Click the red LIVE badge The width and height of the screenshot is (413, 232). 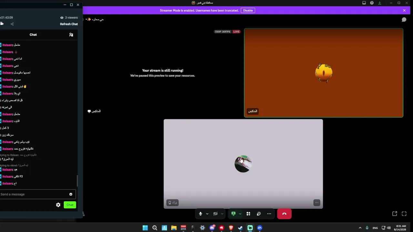point(236,32)
